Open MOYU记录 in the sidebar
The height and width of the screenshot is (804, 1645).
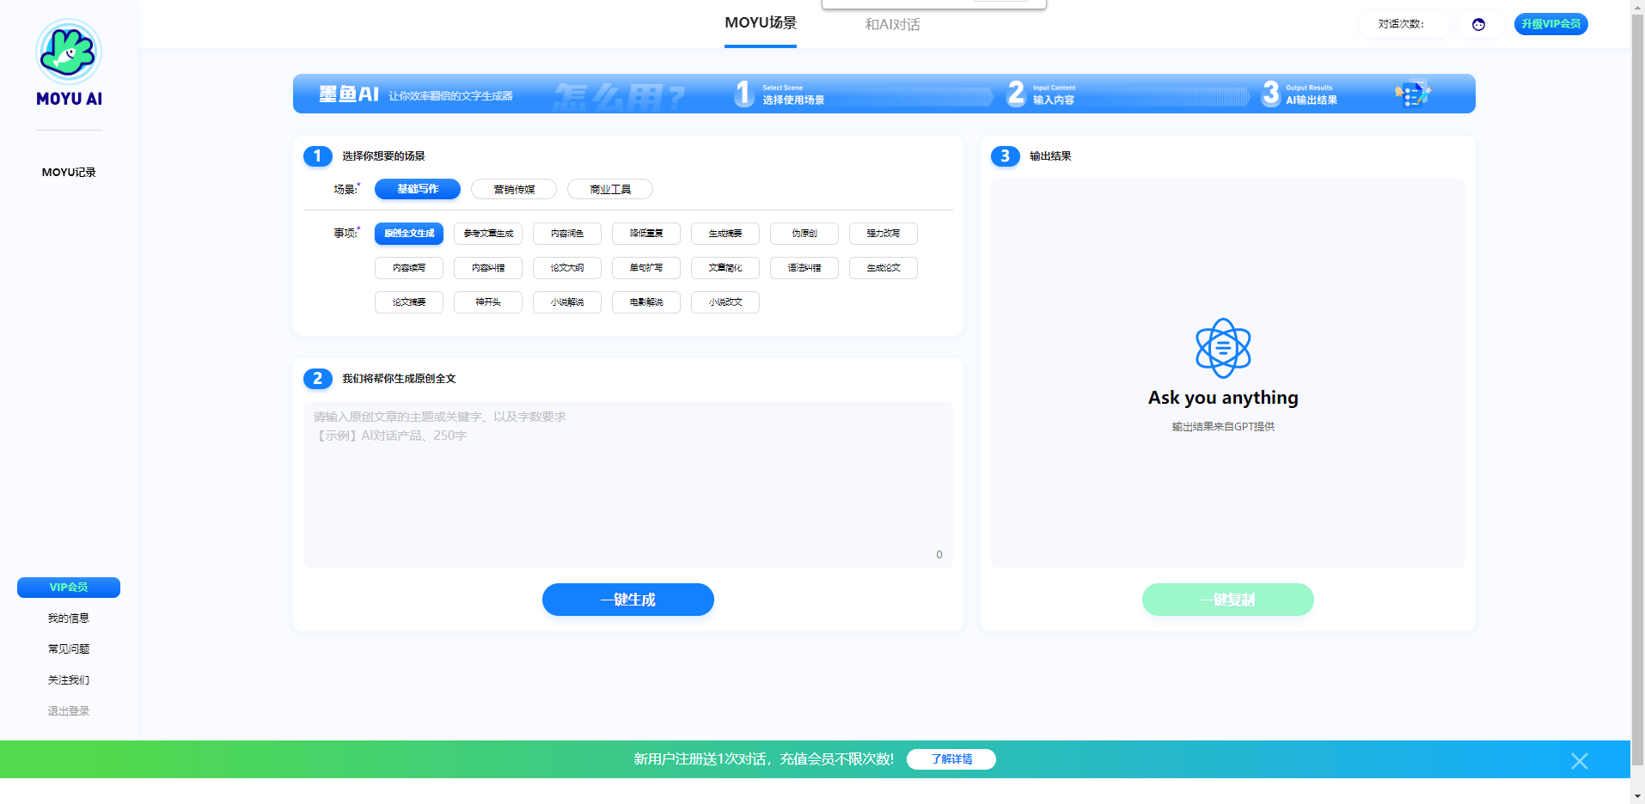(69, 173)
